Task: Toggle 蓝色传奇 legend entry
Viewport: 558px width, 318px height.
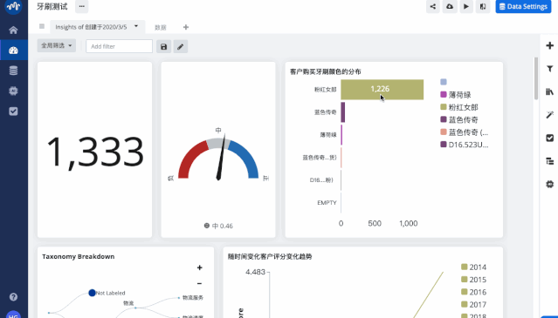Action: tap(459, 119)
